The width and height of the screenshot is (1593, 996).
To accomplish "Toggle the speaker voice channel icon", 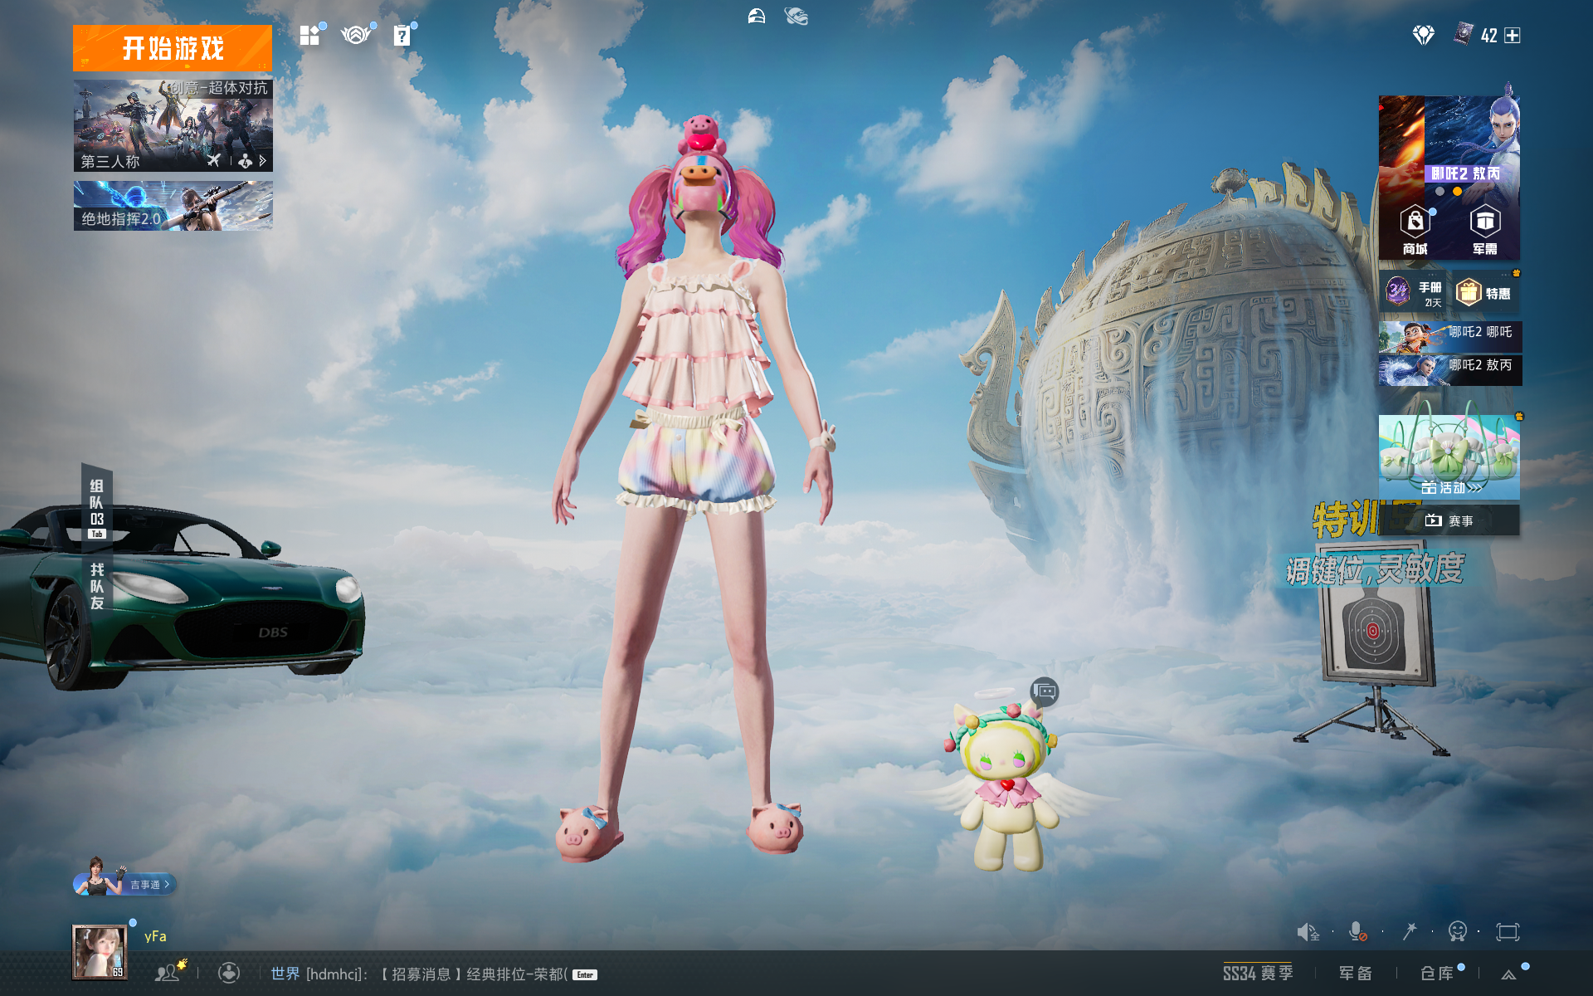I will coord(1308,932).
